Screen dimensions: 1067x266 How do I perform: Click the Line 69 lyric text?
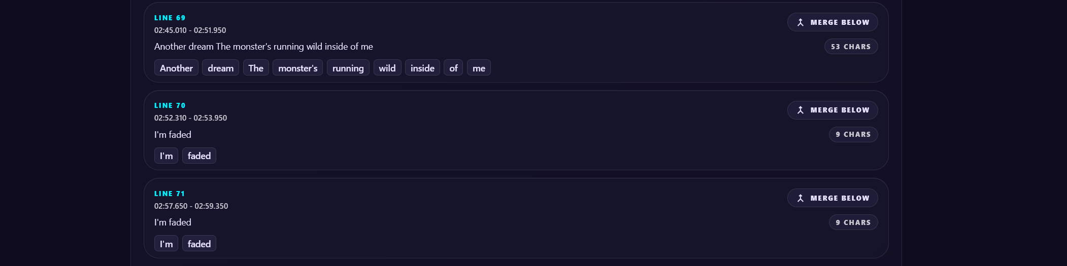click(263, 47)
